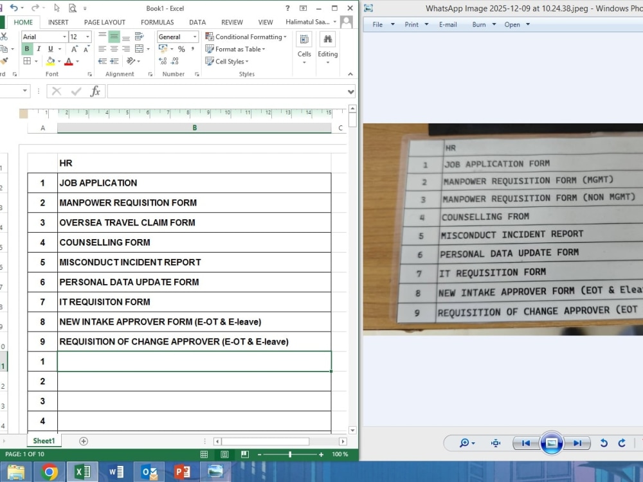Open the Font Color dropdown arrow
Viewport: 643px width, 482px height.
point(77,61)
